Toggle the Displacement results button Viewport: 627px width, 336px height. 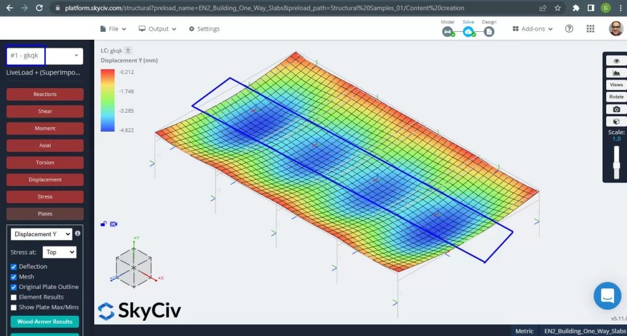pyautogui.click(x=45, y=180)
